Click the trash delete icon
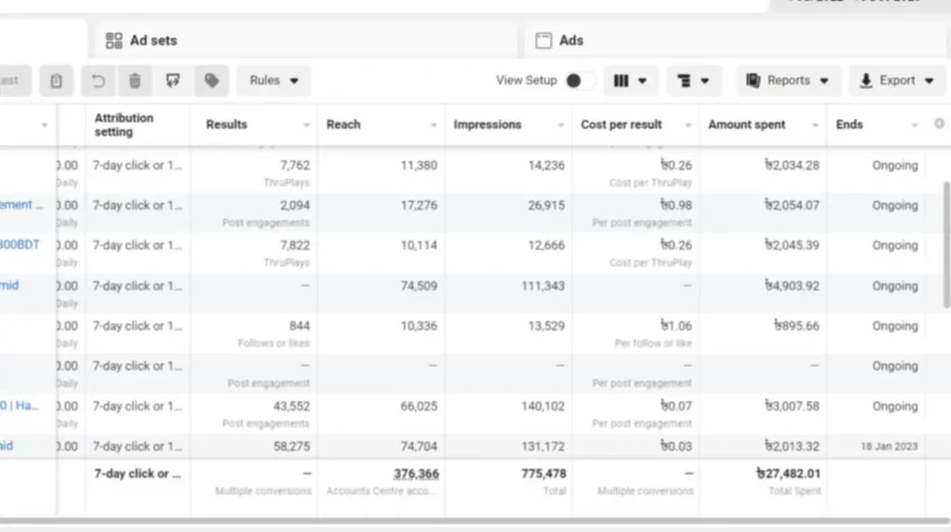The image size is (951, 532). point(135,81)
